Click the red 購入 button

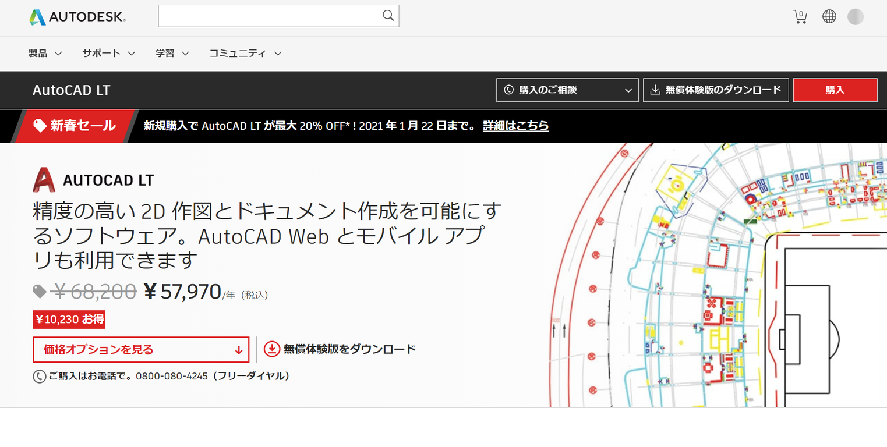835,90
